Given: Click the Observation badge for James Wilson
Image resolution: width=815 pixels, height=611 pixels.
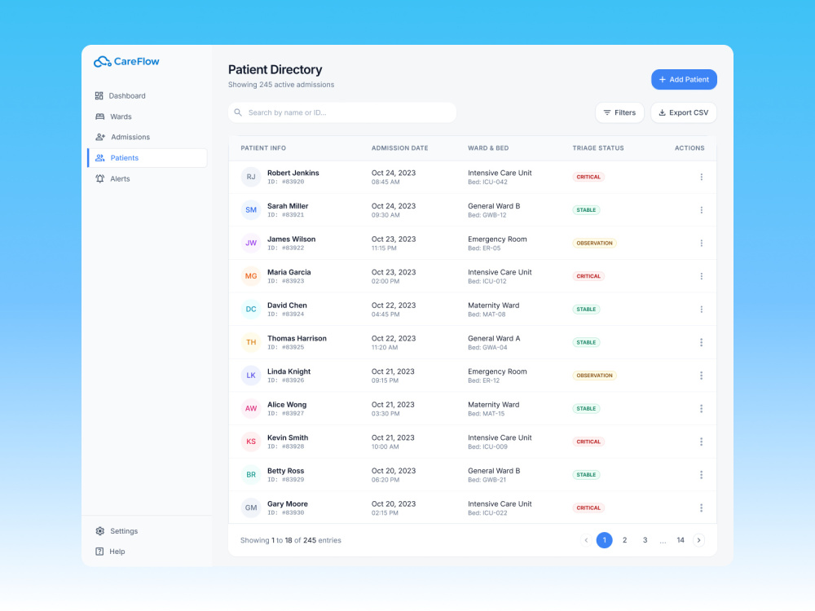Looking at the screenshot, I should tap(595, 243).
